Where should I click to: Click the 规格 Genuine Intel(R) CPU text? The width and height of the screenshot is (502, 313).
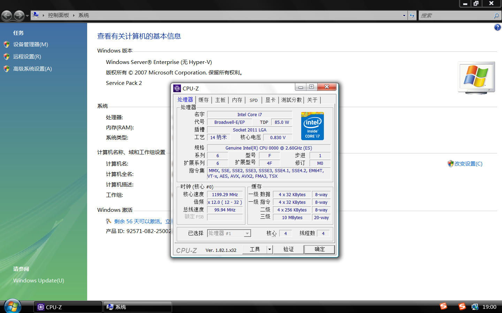269,148
